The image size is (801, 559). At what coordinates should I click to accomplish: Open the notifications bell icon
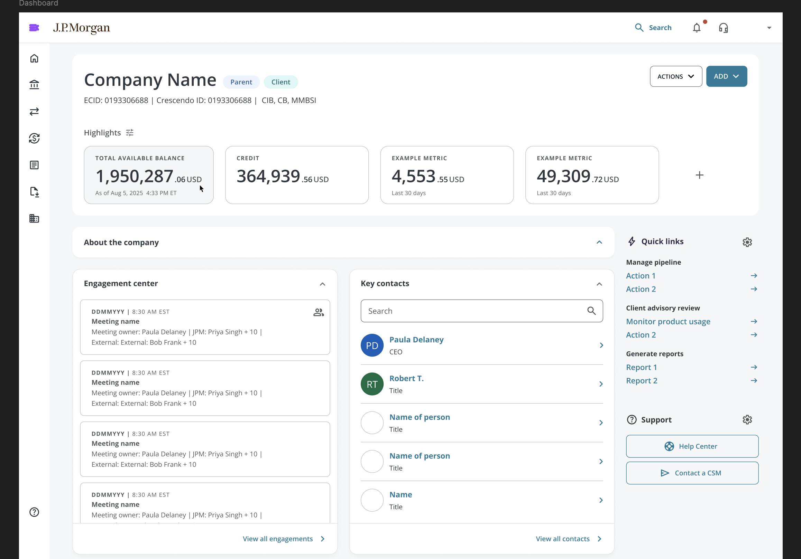point(696,28)
